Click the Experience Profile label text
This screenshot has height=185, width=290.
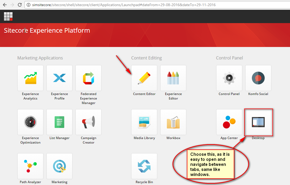click(59, 96)
